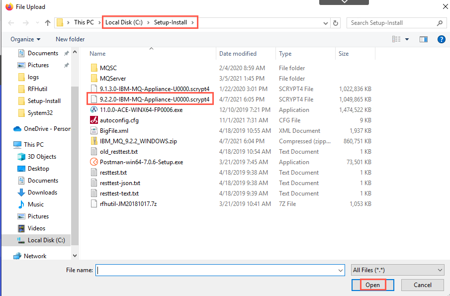The image size is (450, 296).
Task: Sort by the Type column header
Action: click(x=285, y=54)
